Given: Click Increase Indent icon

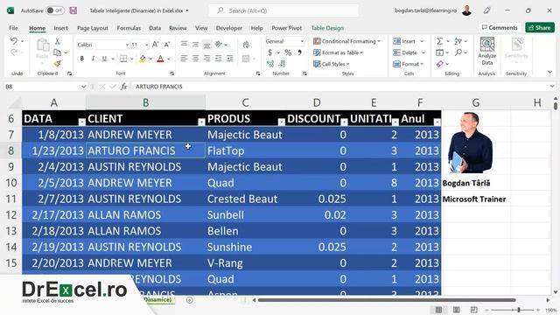Looking at the screenshot, I should pyautogui.click(x=230, y=59).
